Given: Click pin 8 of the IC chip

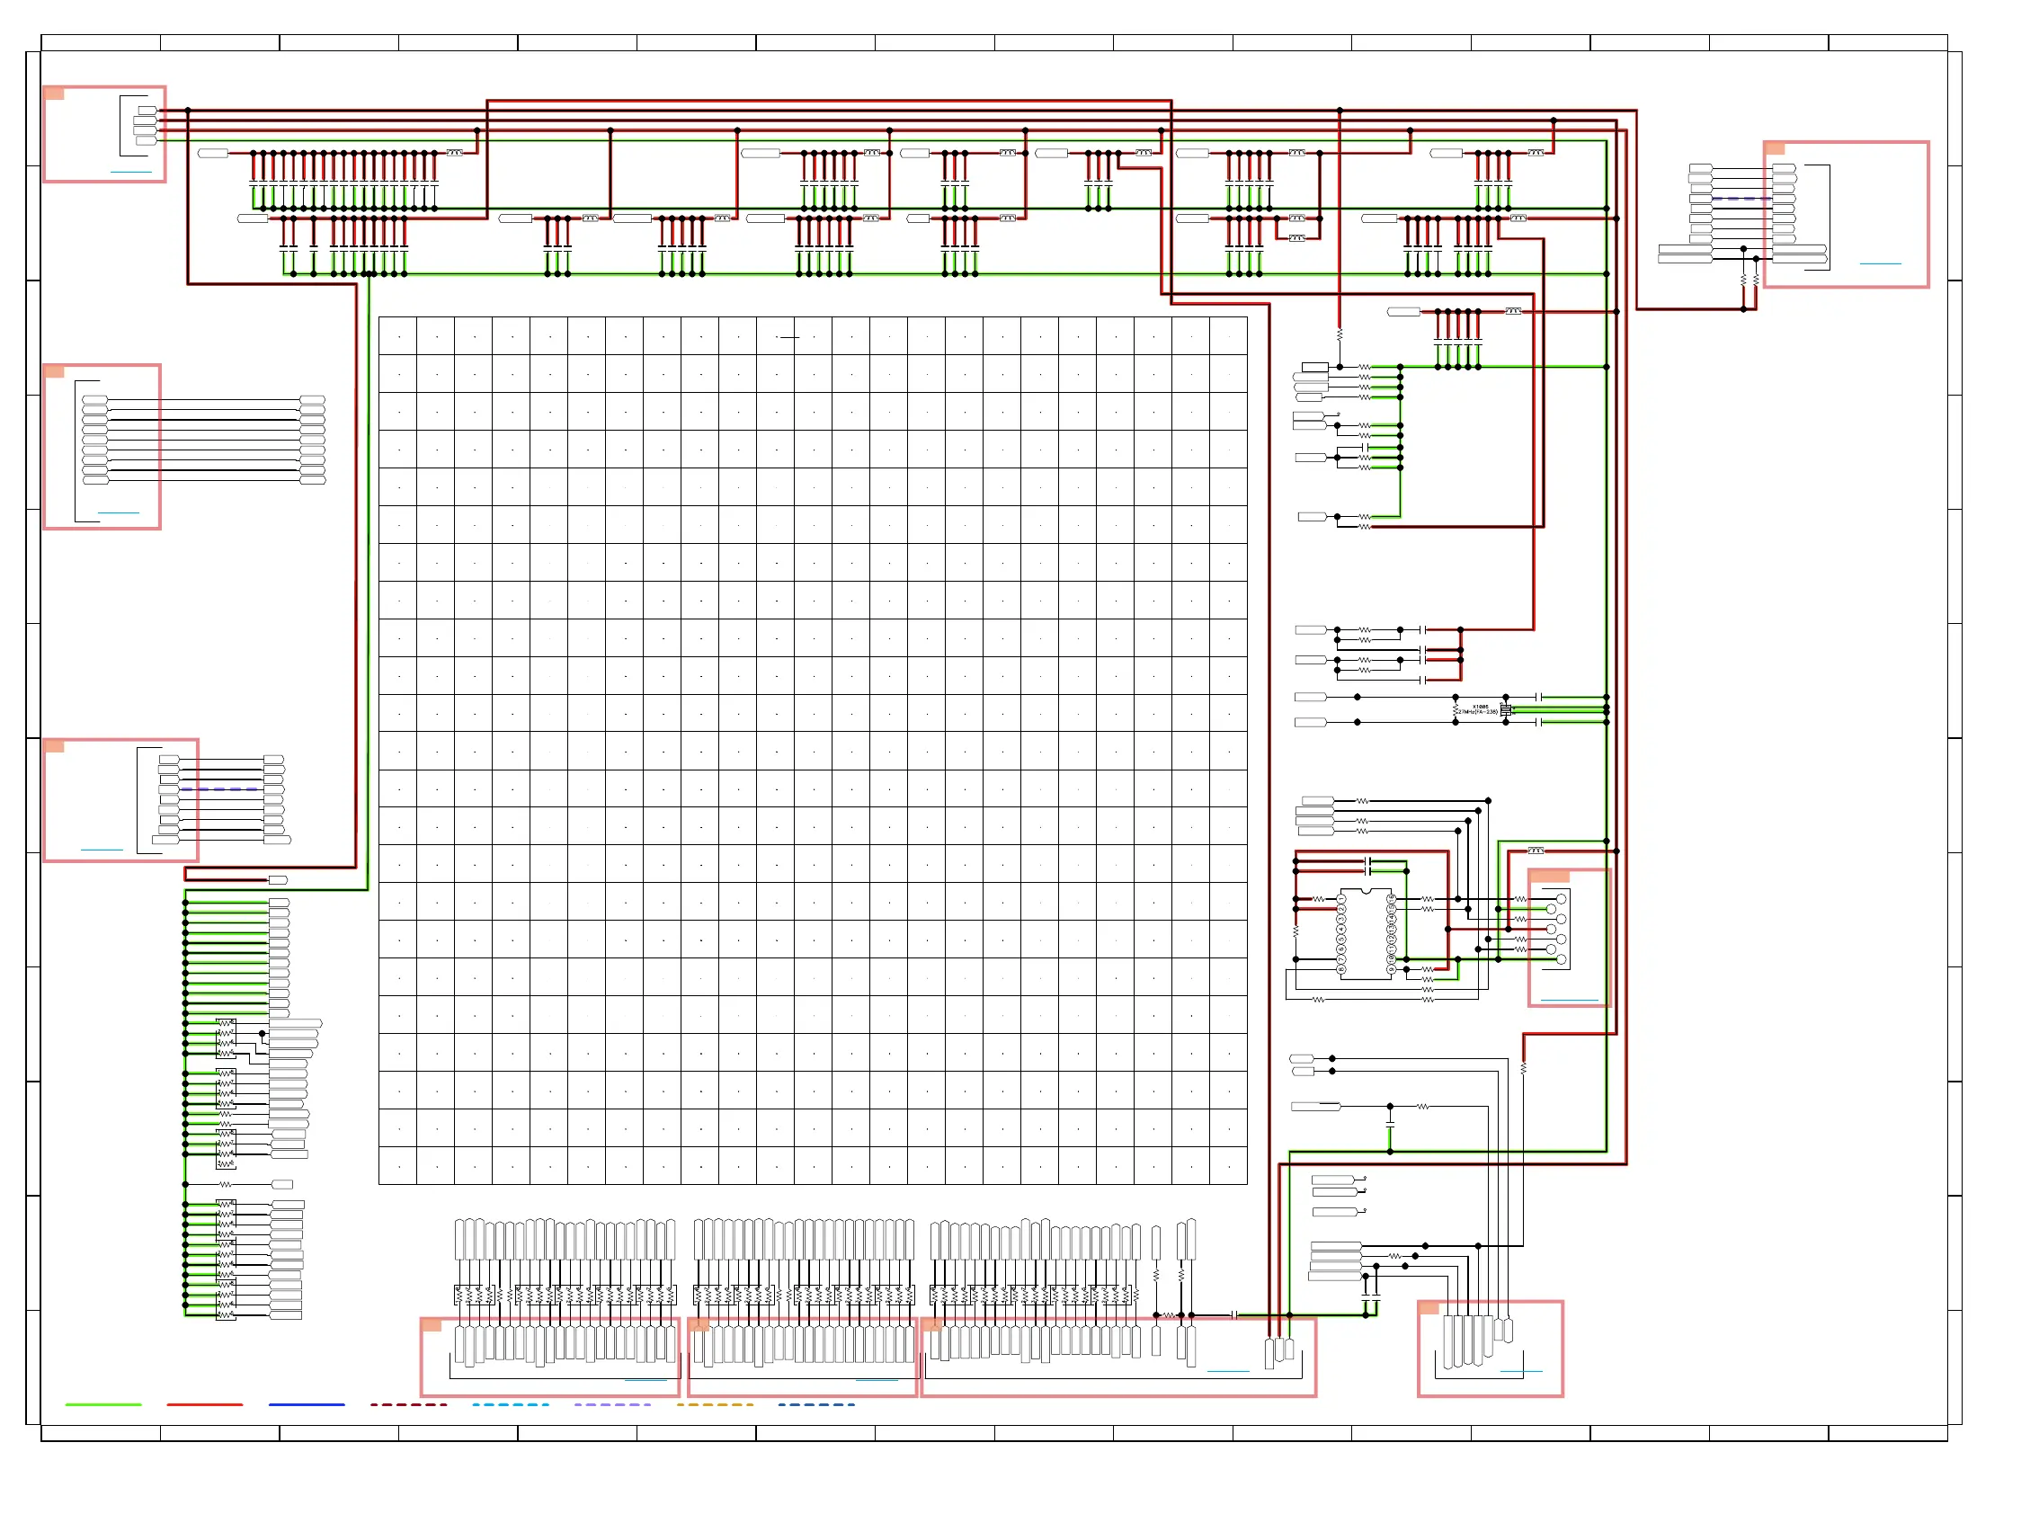Looking at the screenshot, I should coord(1340,968).
